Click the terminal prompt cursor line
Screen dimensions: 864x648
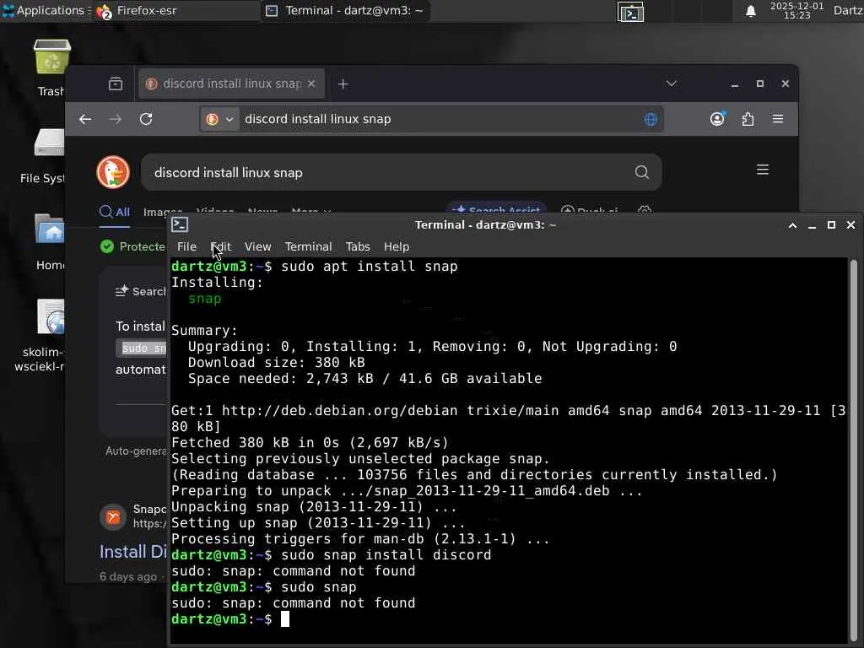(230, 618)
